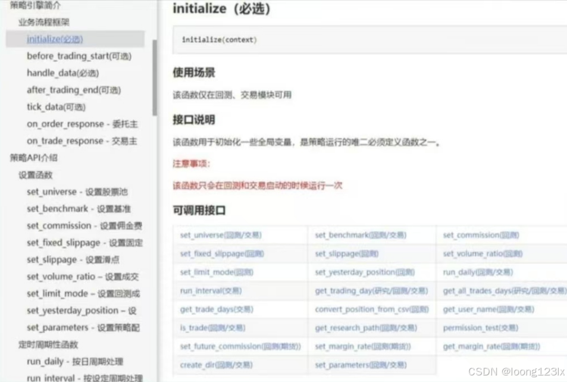Follow permission_test(交易) table link
Viewport: 567px width, 382px height.
481,328
